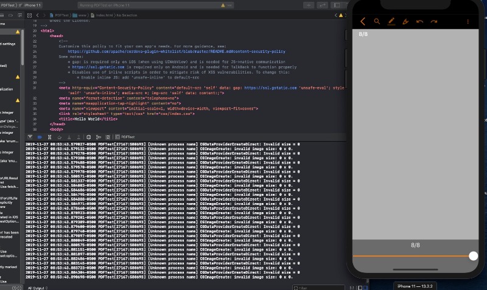Click the page slider thumb
Viewport: 487px width, 290px height.
pyautogui.click(x=474, y=256)
